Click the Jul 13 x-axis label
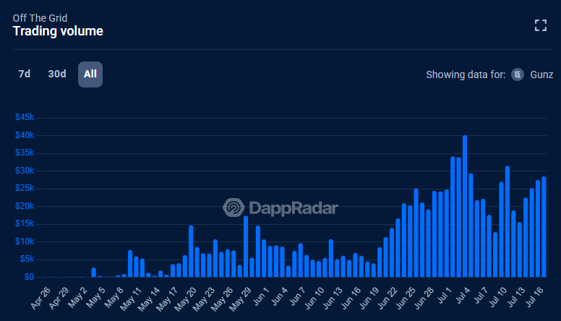 point(516,297)
